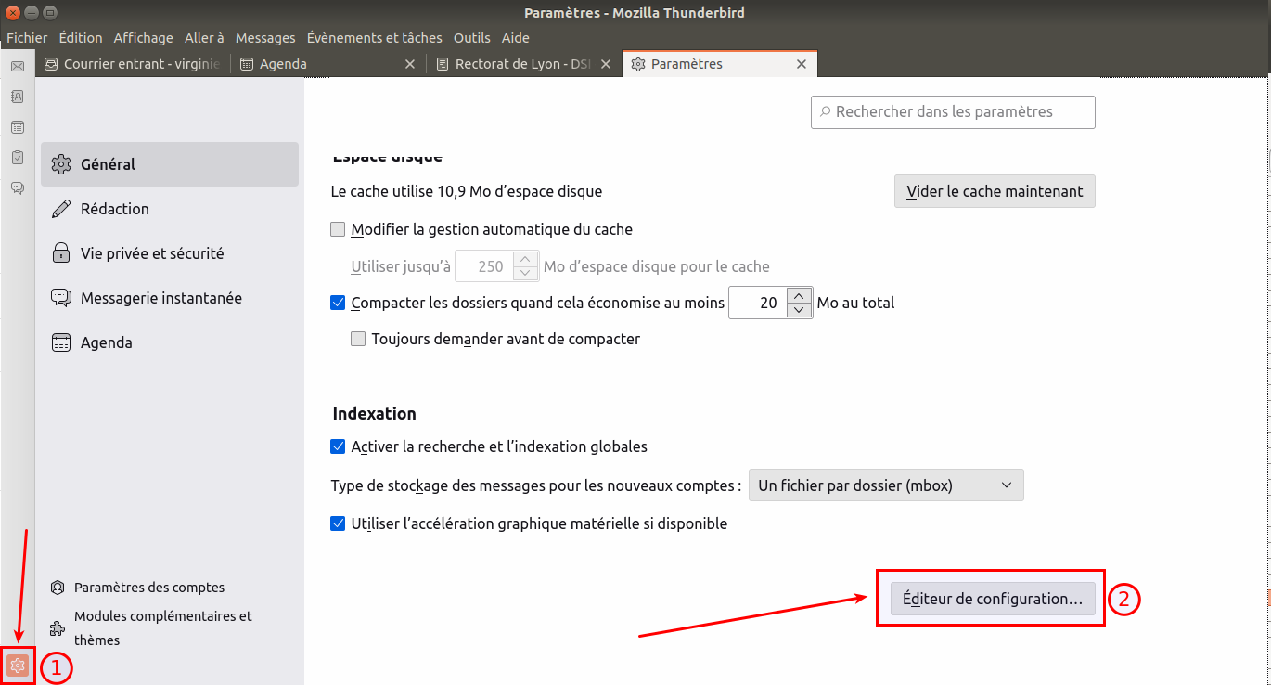Open the Mail space envelope icon

[x=17, y=66]
